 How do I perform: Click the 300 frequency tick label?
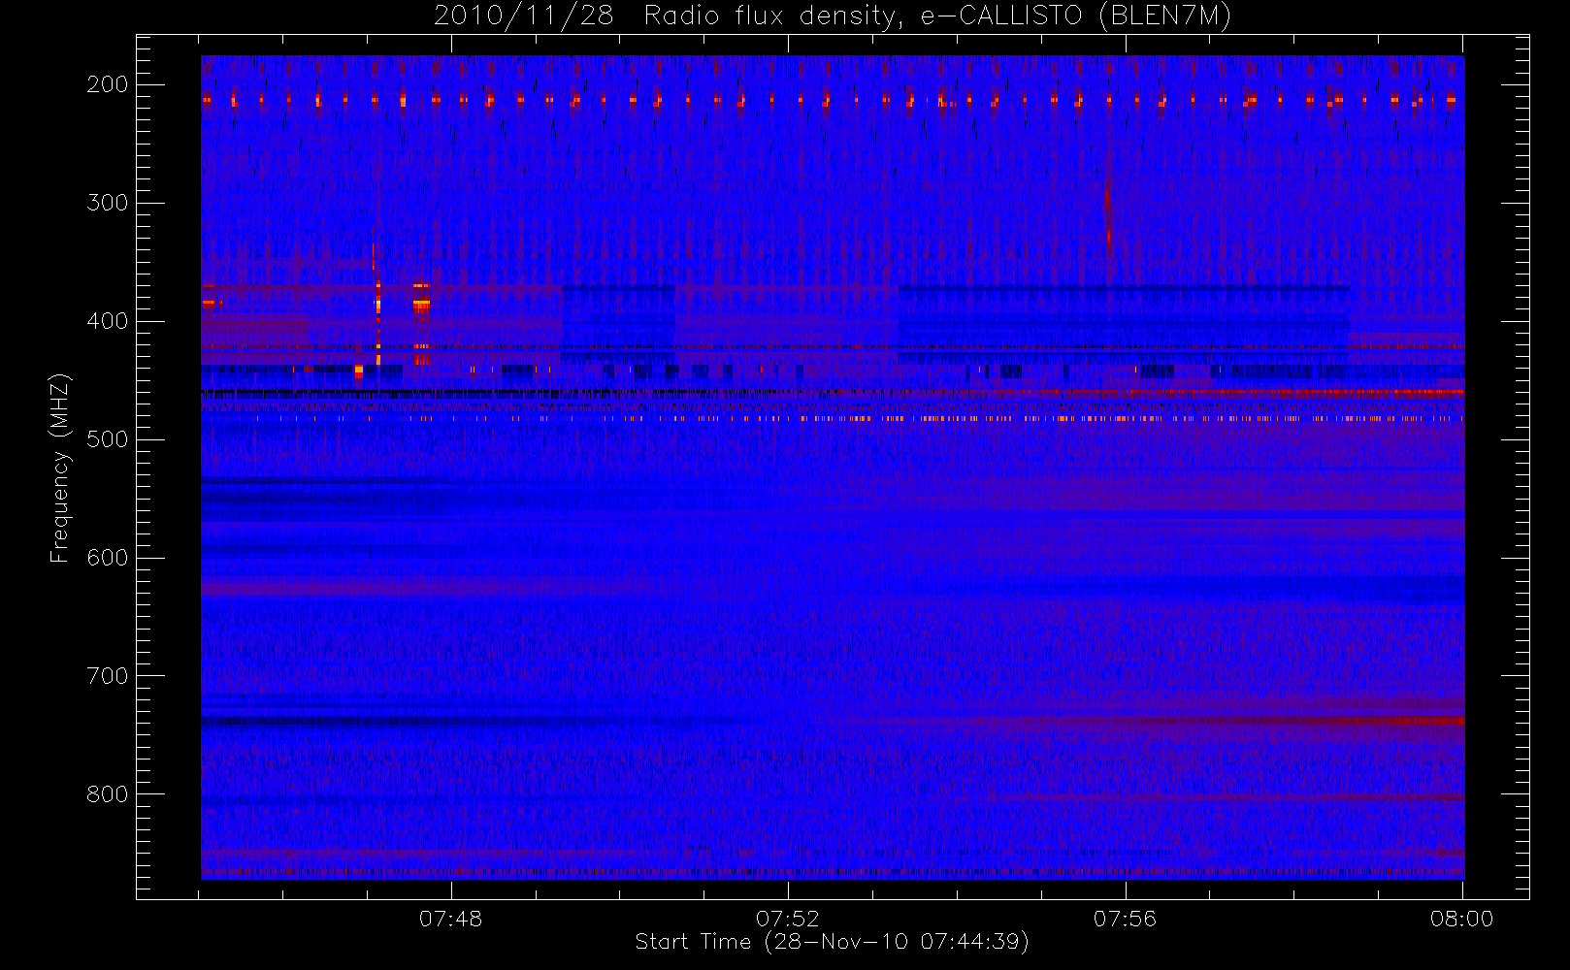point(107,203)
